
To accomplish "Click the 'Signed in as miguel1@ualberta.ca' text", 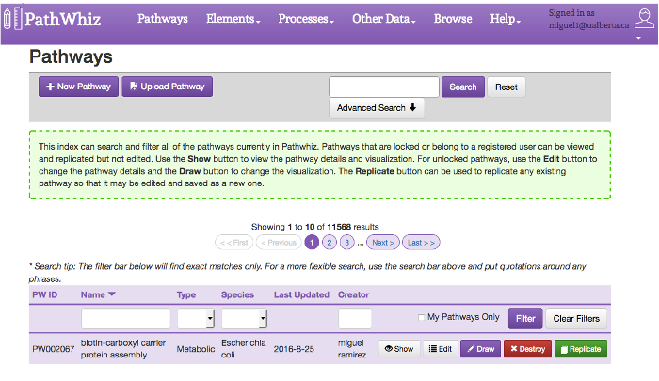I will [x=588, y=20].
